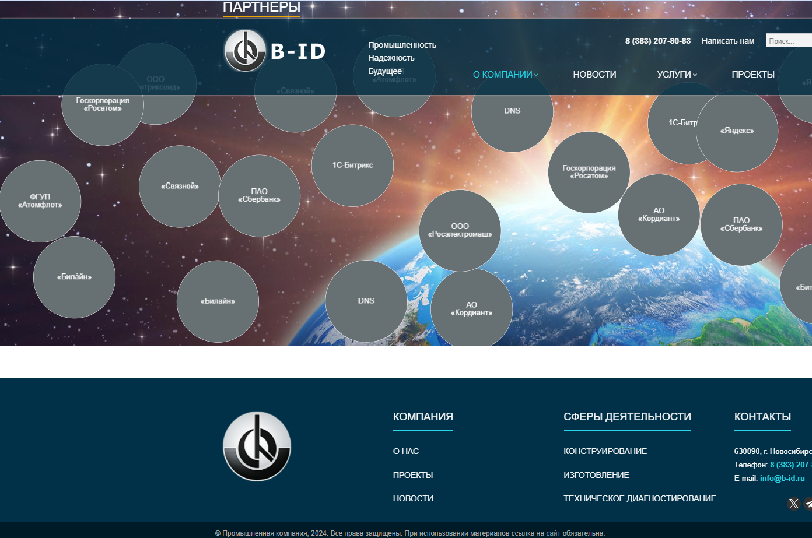Open НОВОСТИ in the top navigation
Screen dimensions: 812x538
[594, 75]
